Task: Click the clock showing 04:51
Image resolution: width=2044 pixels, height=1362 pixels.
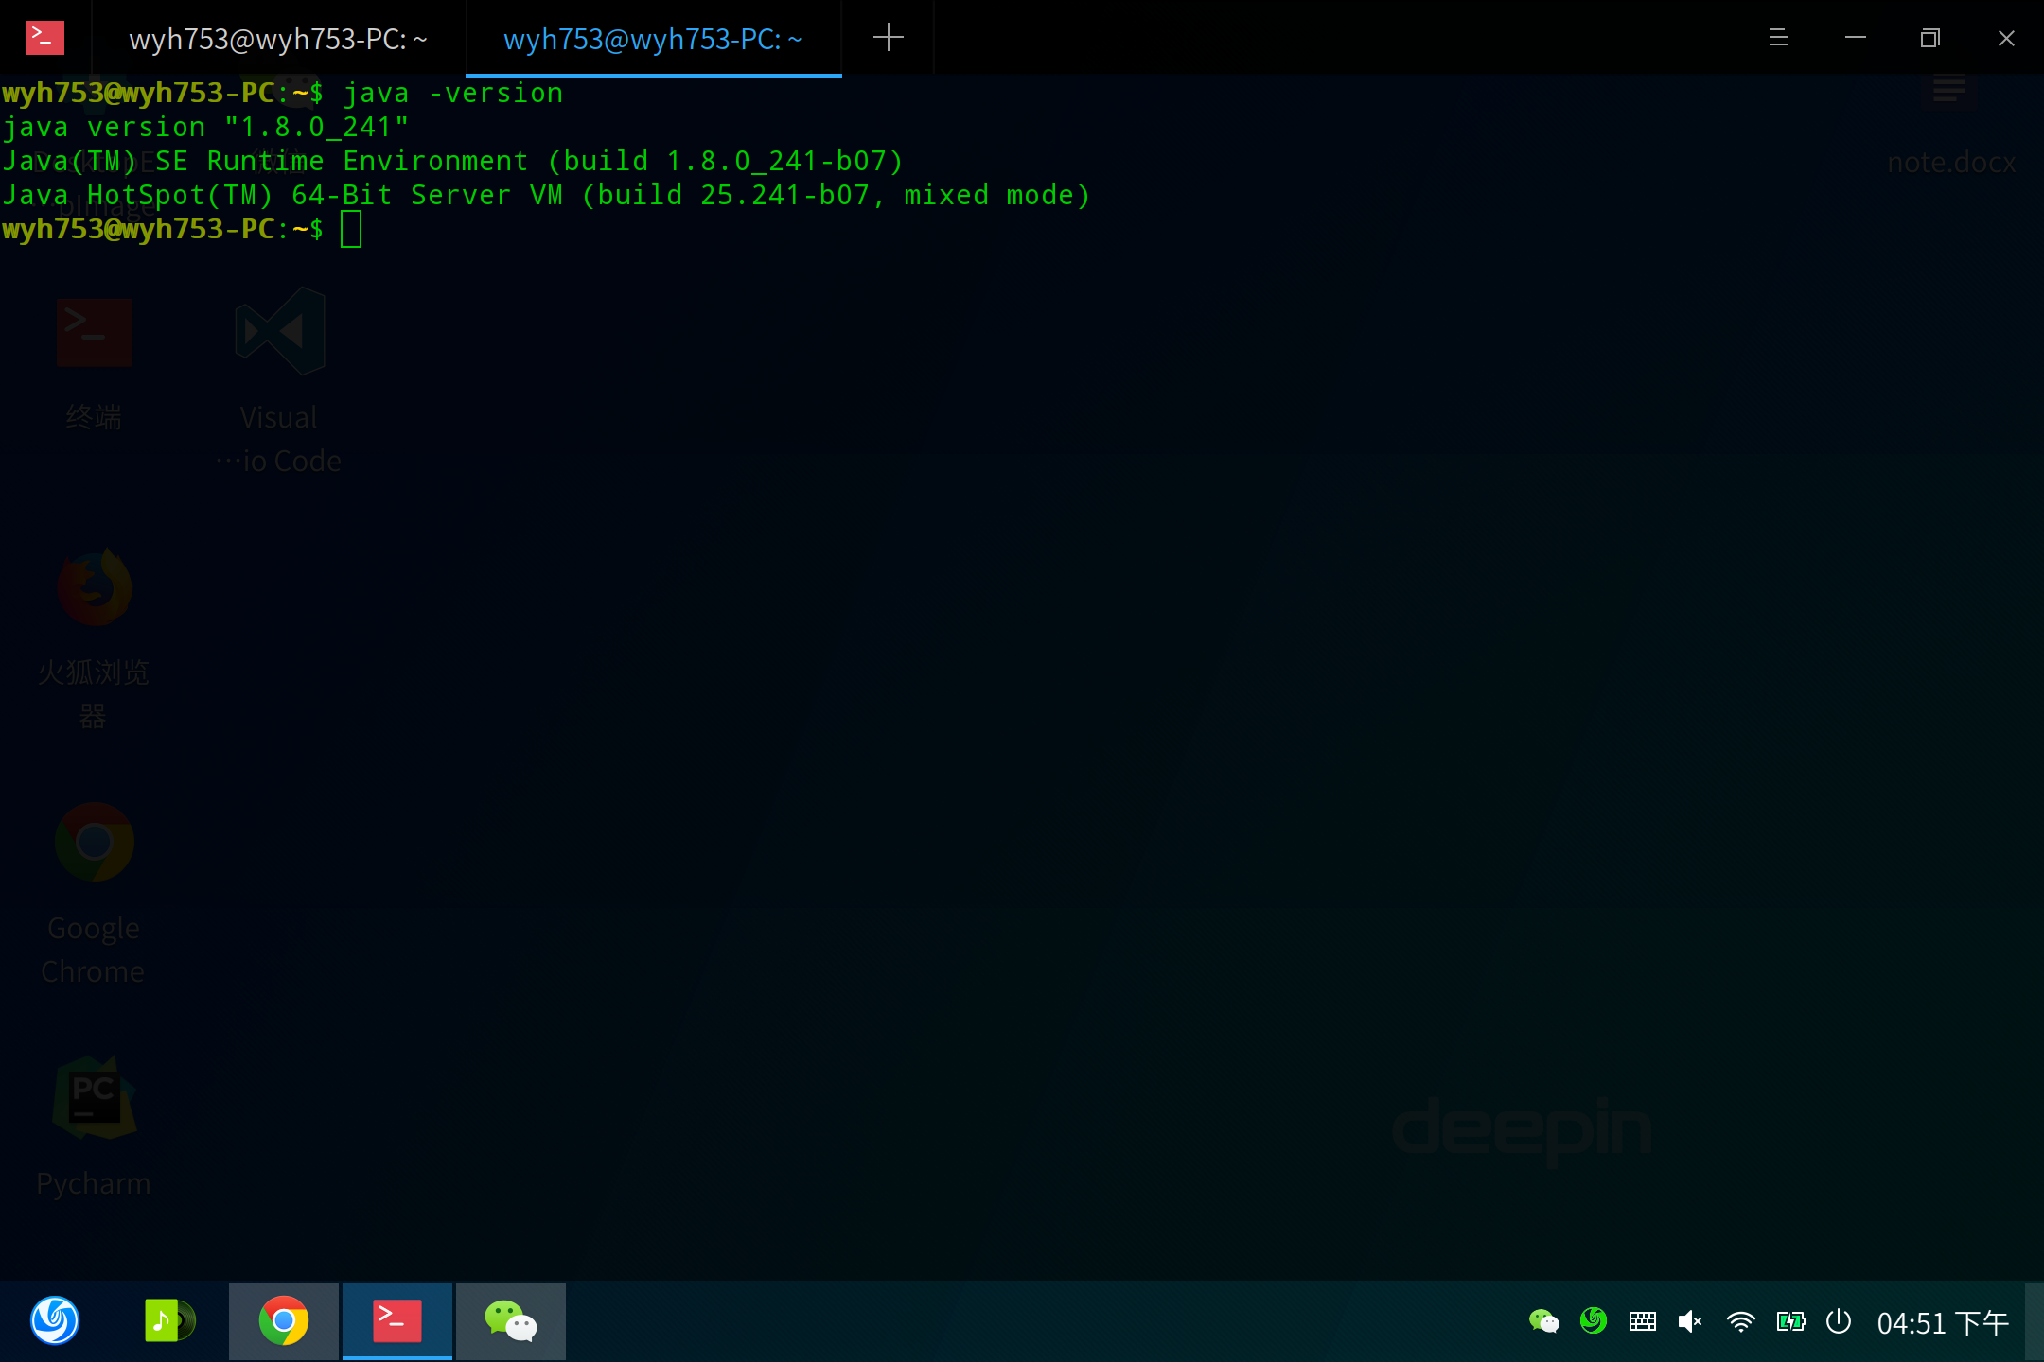Action: tap(1942, 1322)
